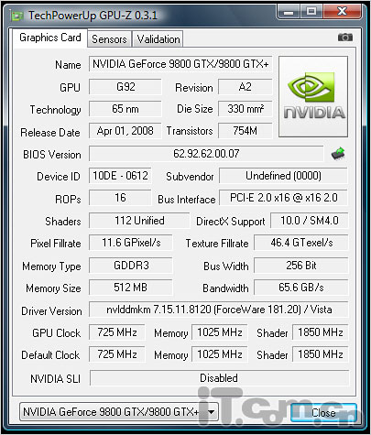Click the camera screenshot icon
The width and height of the screenshot is (371, 435).
tap(345, 38)
